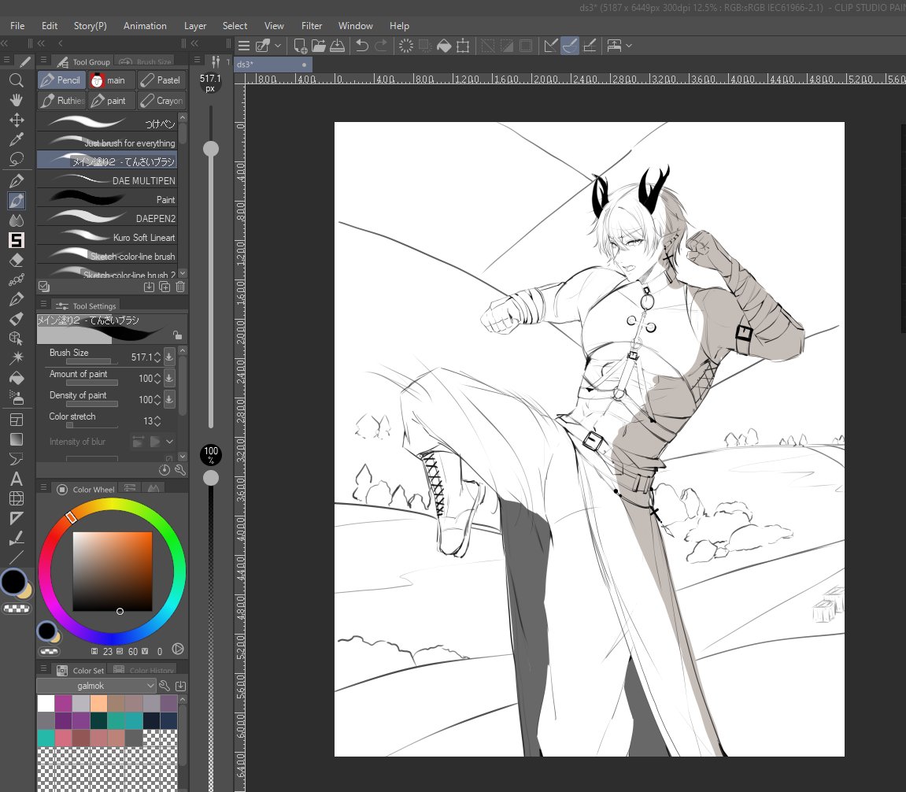Click the Undo arrow icon
Image resolution: width=906 pixels, height=792 pixels.
pyautogui.click(x=362, y=46)
